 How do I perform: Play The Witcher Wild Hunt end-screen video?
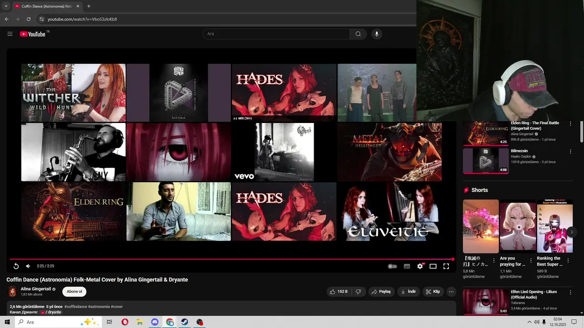pyautogui.click(x=73, y=93)
